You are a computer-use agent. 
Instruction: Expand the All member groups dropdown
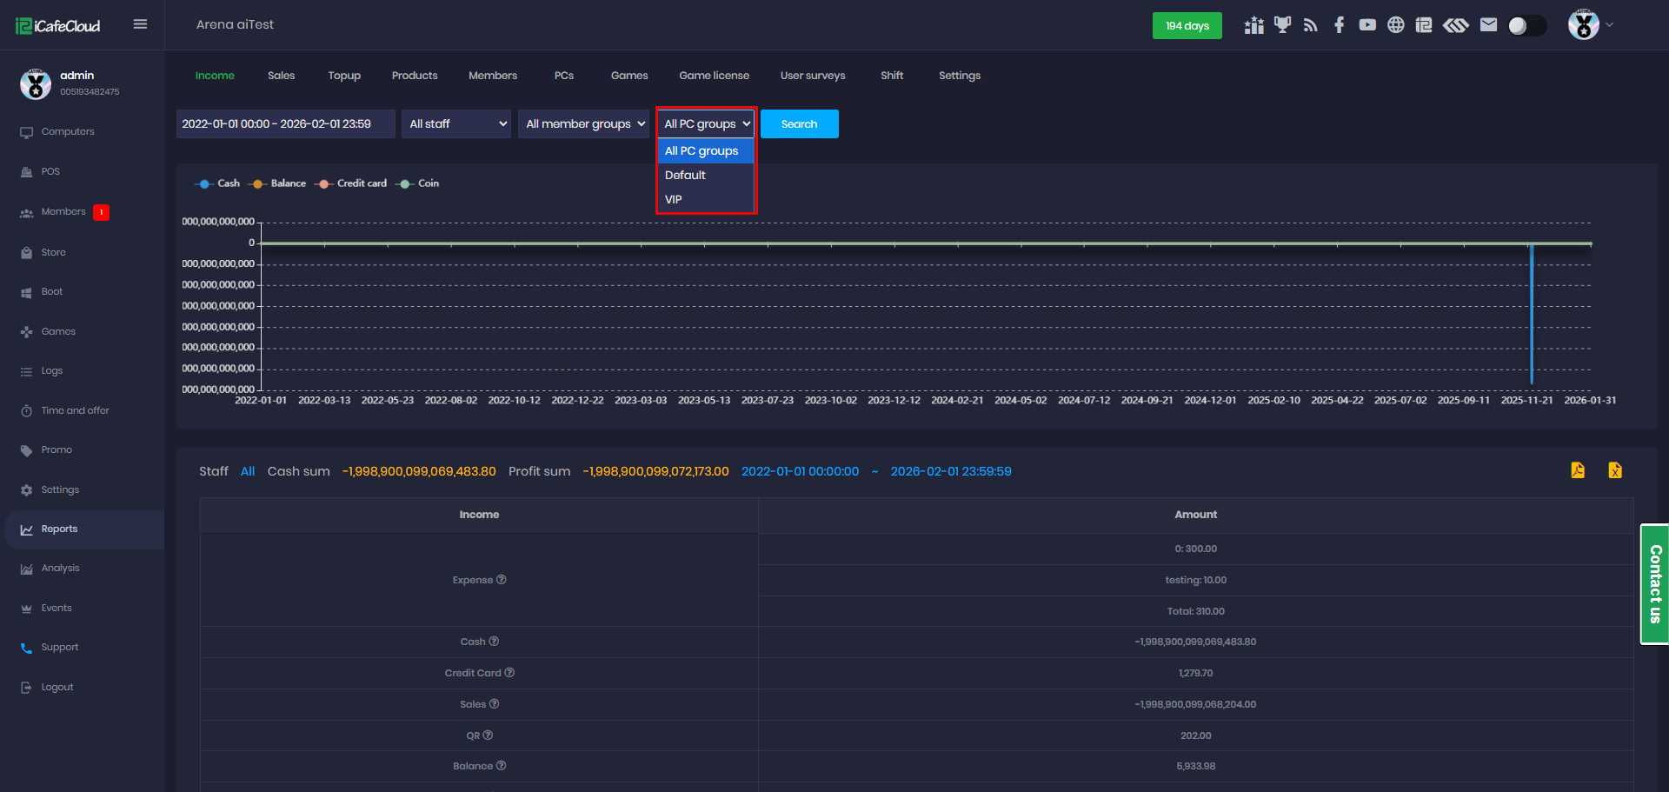584,124
